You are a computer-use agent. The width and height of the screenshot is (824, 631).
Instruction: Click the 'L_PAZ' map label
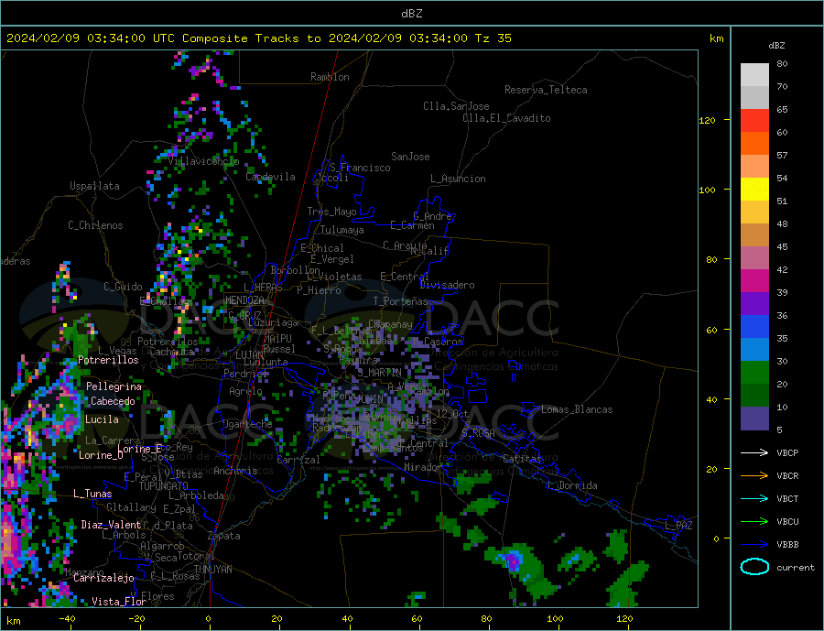[x=678, y=526]
